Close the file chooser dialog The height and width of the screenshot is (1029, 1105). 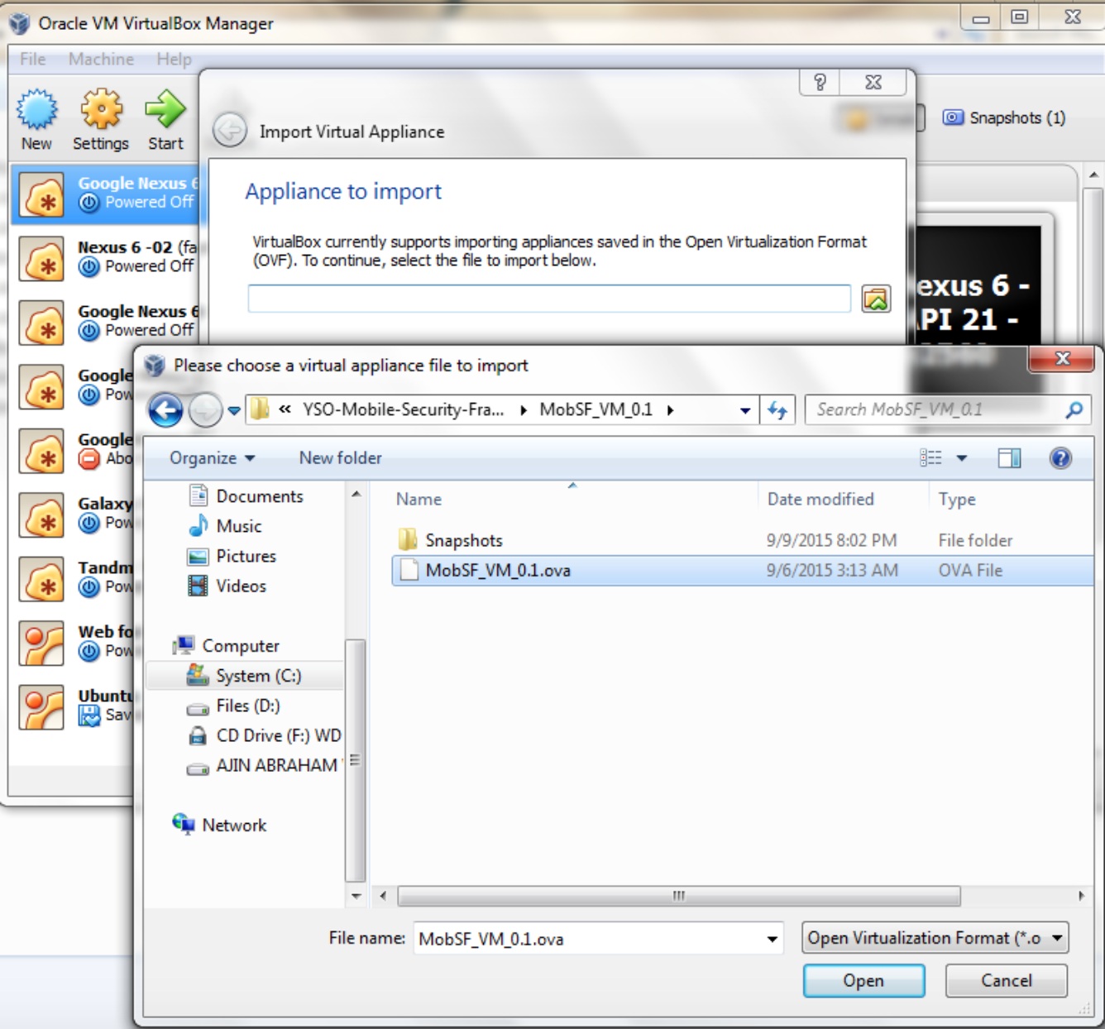[x=1062, y=358]
